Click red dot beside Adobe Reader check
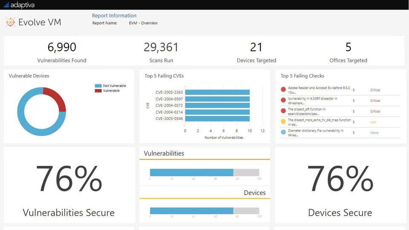409x230 pixels. [x=283, y=89]
